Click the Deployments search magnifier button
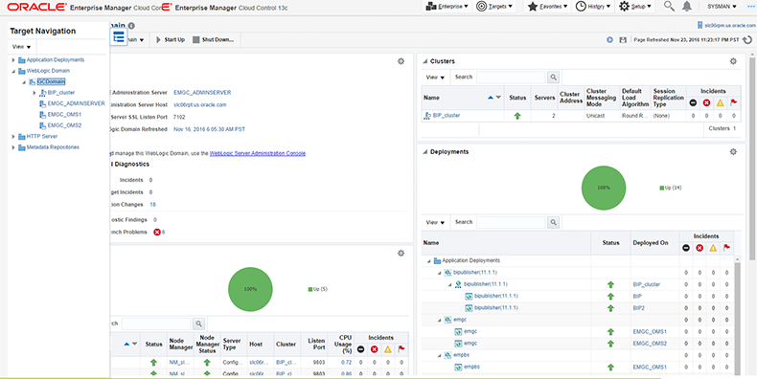757x379 pixels. pos(553,222)
